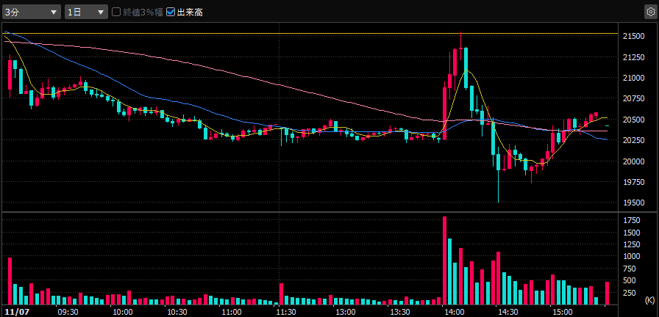This screenshot has height=317, width=659.
Task: Click the (K) volume unit label
Action: point(649,300)
